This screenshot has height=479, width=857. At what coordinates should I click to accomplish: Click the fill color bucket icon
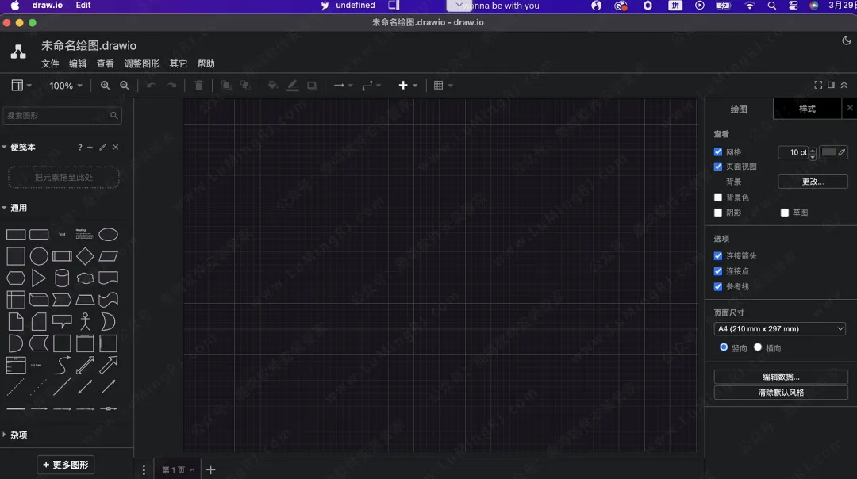tap(272, 86)
